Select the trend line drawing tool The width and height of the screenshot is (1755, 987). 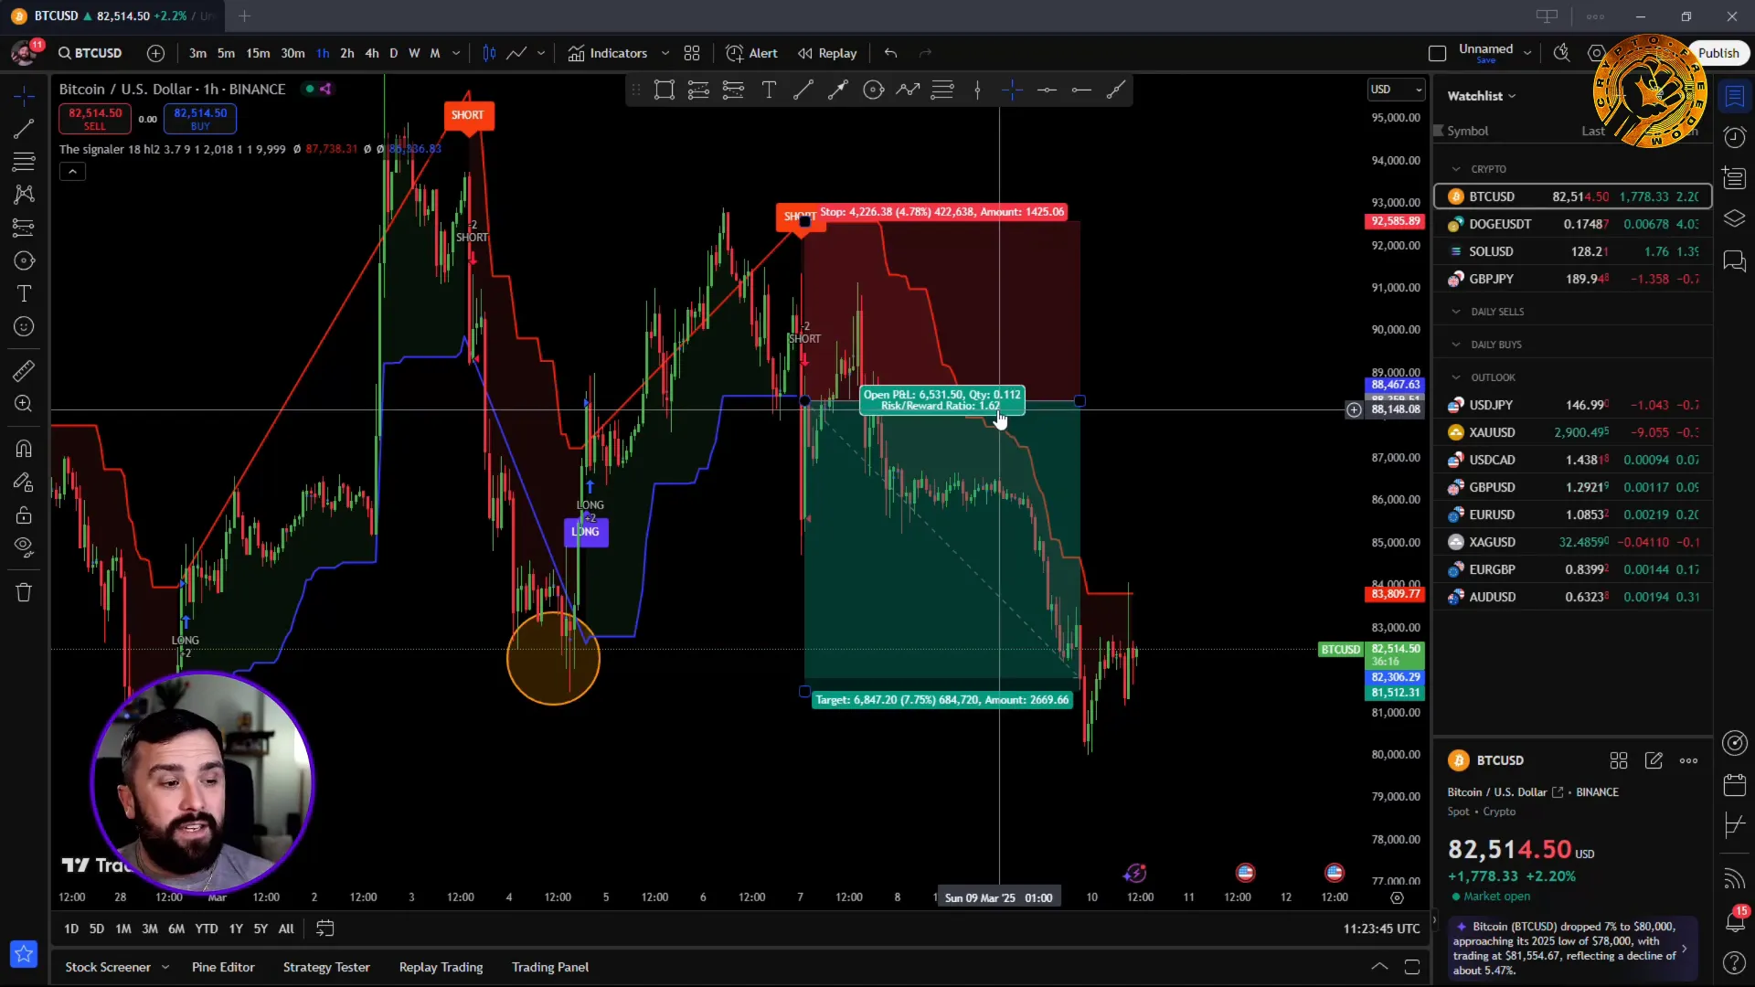24,129
